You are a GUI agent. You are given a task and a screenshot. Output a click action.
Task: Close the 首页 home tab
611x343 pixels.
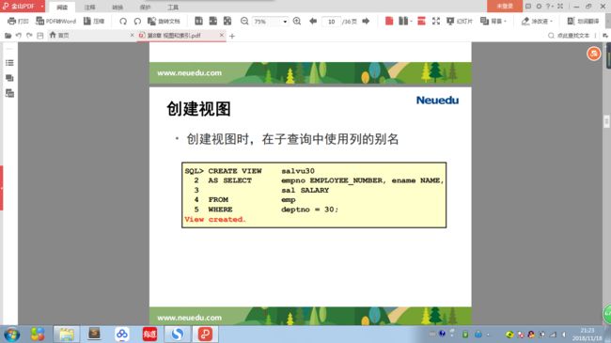(132, 36)
